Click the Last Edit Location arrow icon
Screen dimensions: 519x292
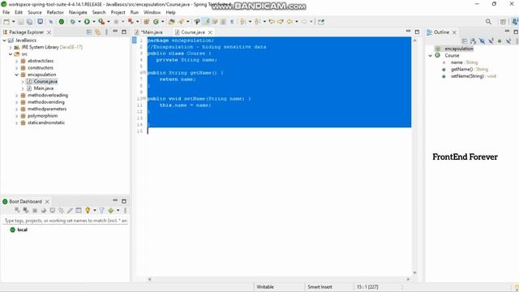(272, 22)
